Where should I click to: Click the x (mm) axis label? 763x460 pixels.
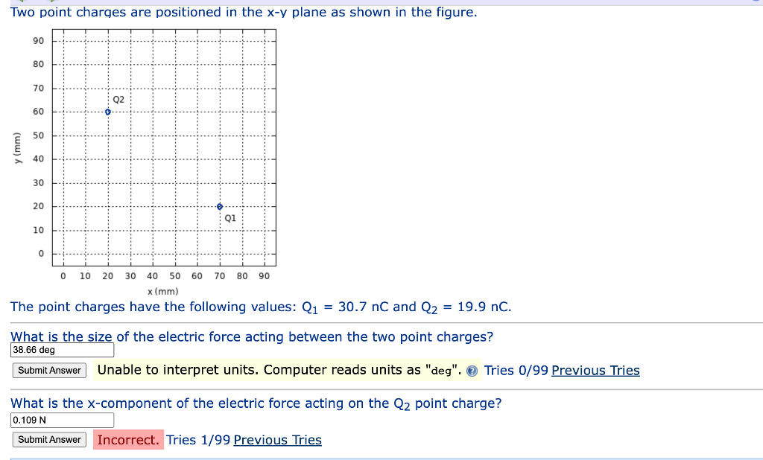162,291
